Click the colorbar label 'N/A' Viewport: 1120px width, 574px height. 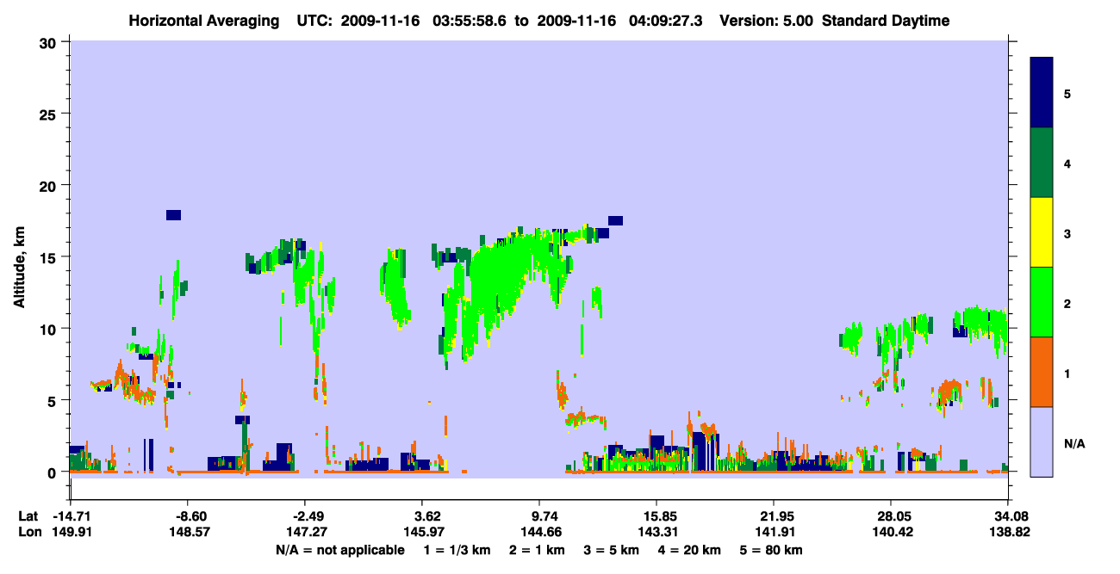click(x=1074, y=444)
